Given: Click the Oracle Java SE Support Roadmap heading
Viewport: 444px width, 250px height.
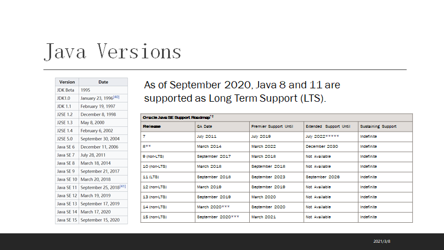Looking at the screenshot, I should (x=178, y=117).
